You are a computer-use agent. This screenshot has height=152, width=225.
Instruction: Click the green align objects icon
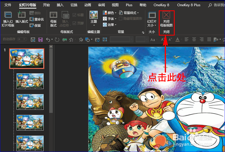click(x=65, y=40)
